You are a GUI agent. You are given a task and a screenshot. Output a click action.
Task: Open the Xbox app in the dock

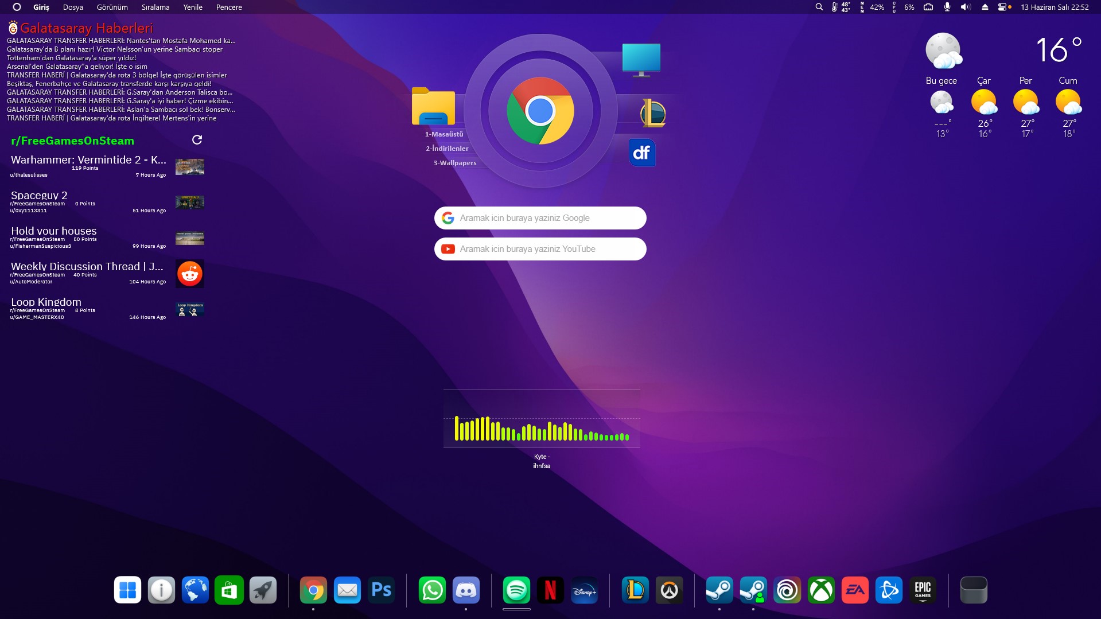coord(821,590)
